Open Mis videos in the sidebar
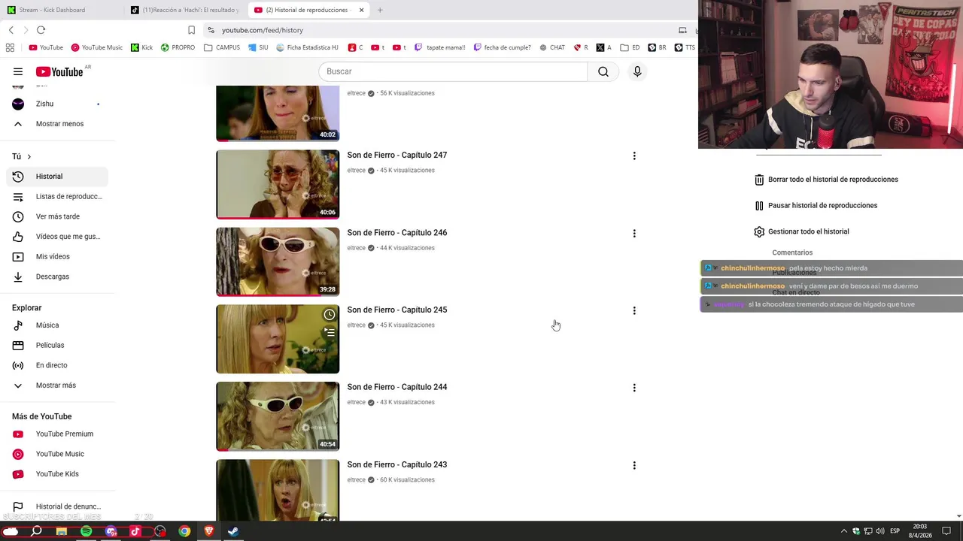 tap(57, 257)
